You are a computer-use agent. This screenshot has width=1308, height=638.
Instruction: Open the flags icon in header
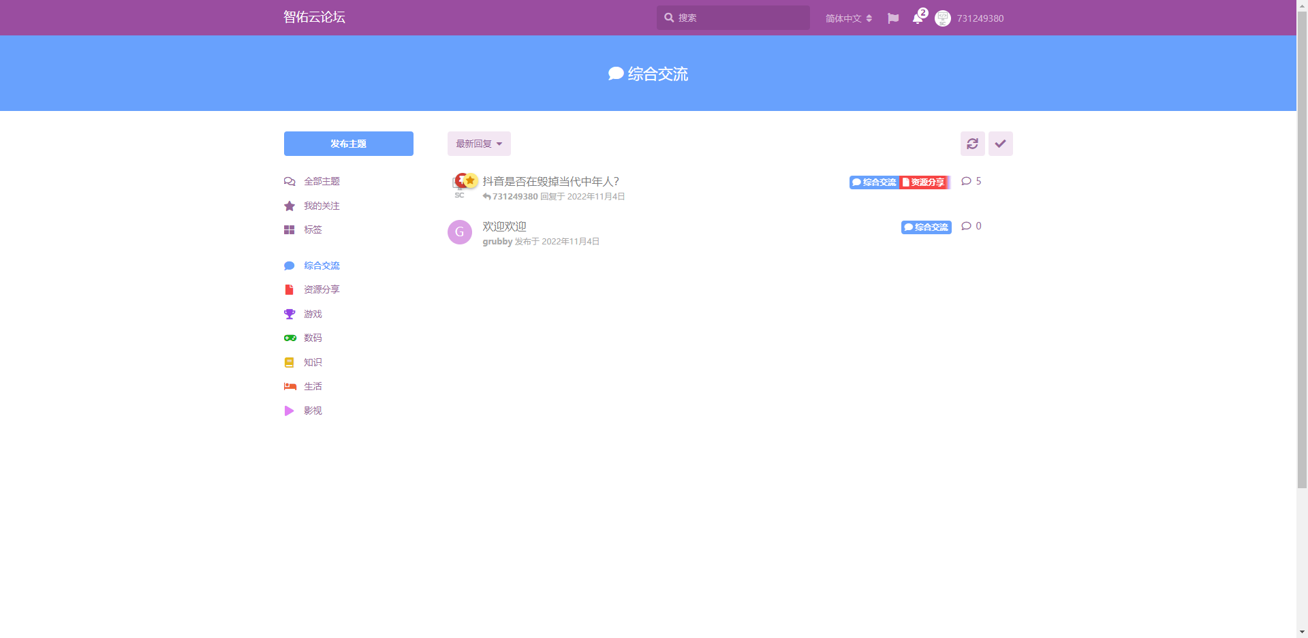893,18
